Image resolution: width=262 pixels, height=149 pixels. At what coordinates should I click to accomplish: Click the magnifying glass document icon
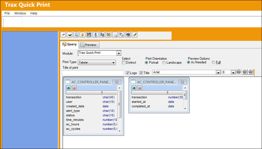pos(115,35)
